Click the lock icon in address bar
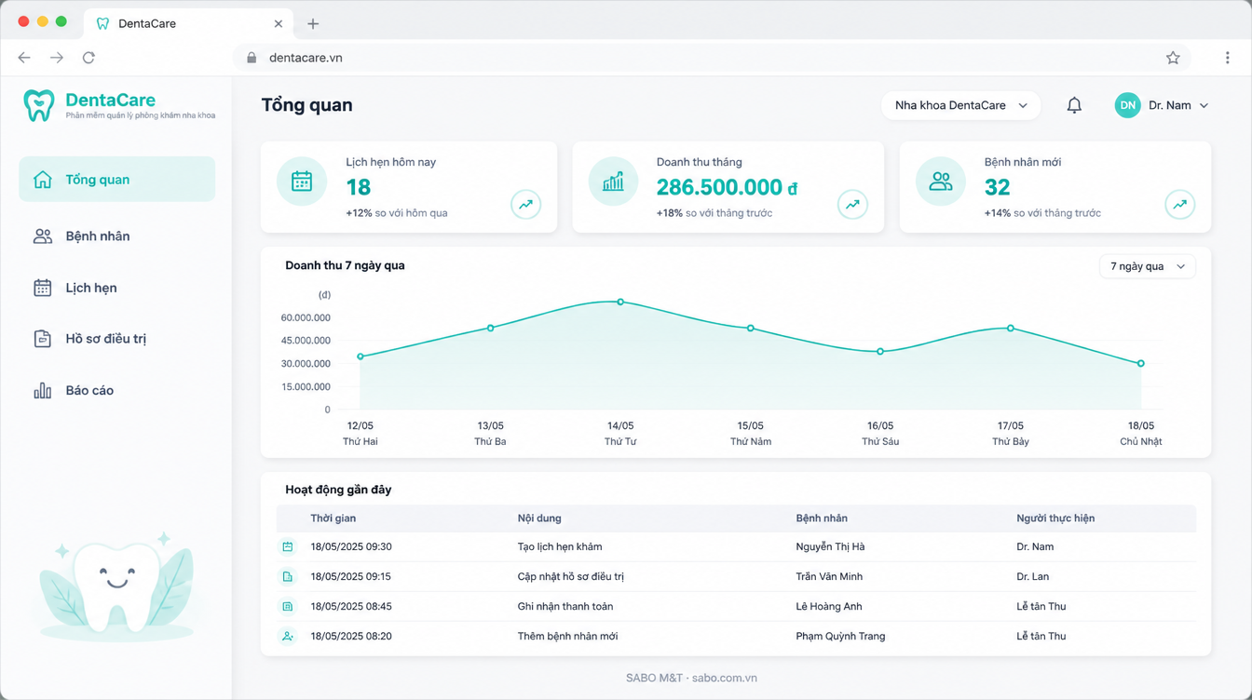This screenshot has width=1252, height=700. 252,58
